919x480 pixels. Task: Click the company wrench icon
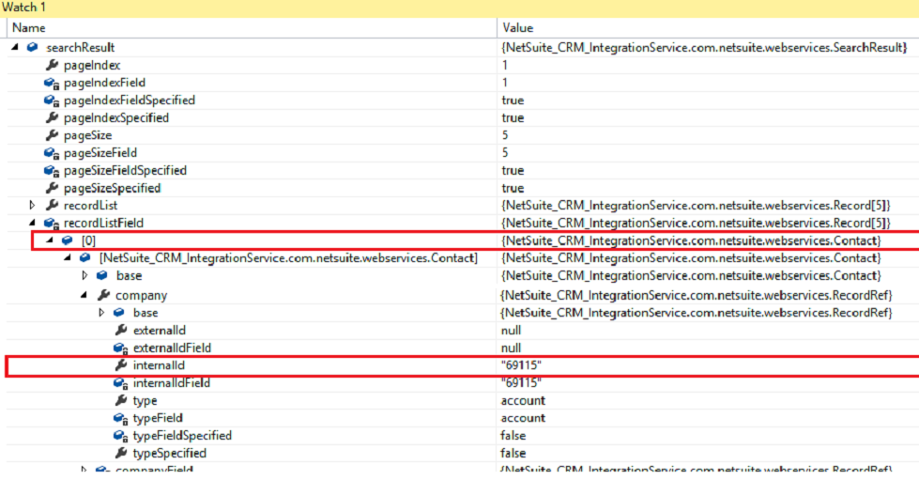pos(103,295)
